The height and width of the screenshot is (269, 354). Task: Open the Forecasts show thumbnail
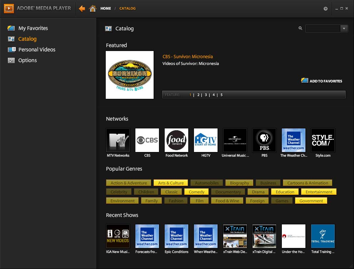click(x=147, y=236)
